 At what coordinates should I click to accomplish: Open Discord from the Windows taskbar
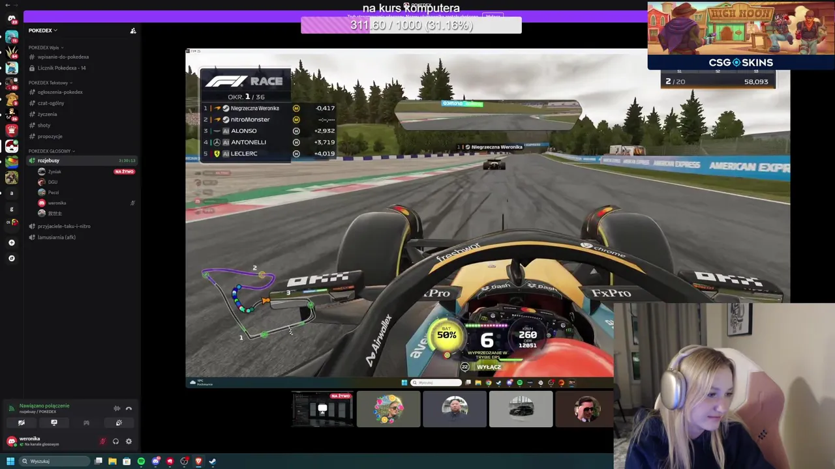[x=155, y=461]
